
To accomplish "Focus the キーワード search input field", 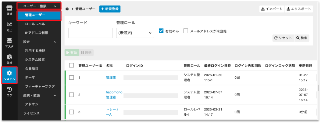I will click(x=90, y=33).
